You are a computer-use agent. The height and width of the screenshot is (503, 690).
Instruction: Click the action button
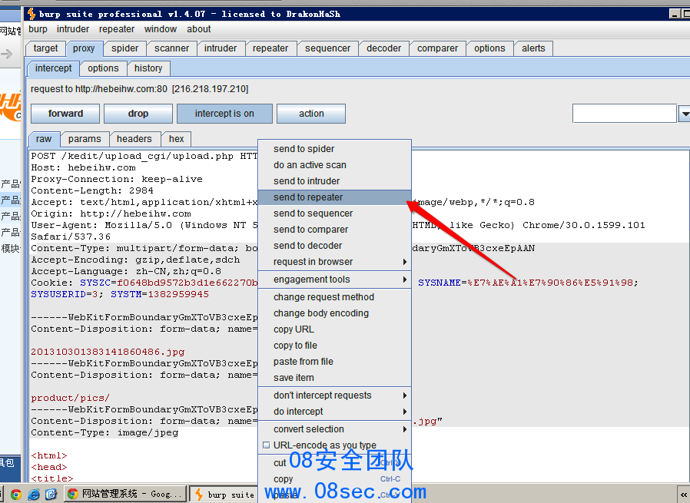[x=311, y=114]
